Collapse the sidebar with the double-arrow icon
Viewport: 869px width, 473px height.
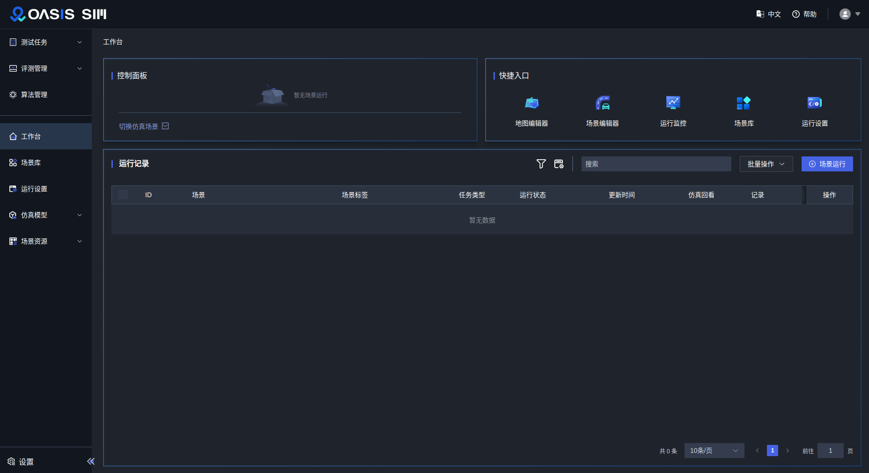91,461
